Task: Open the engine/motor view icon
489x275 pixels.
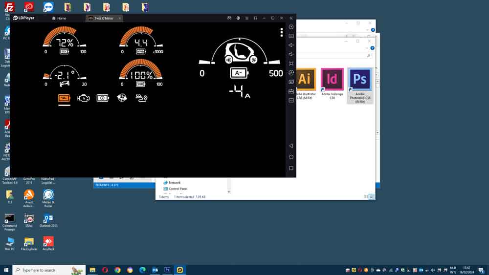Action: [x=83, y=98]
